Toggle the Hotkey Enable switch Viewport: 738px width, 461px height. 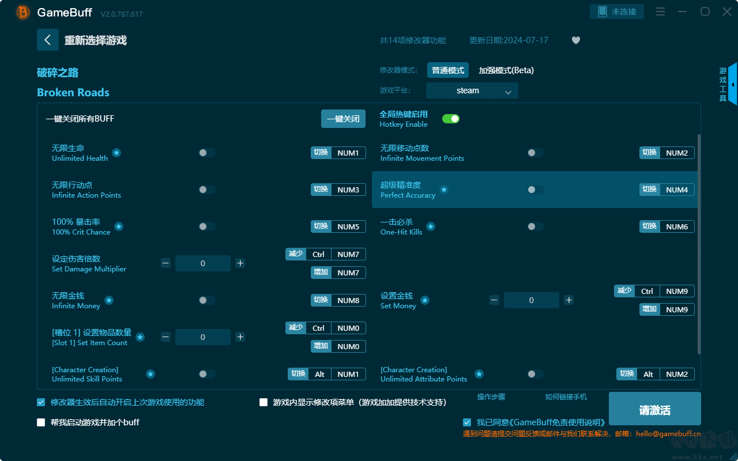point(451,119)
